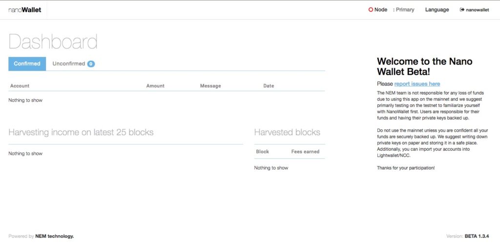This screenshot has height=247, width=500.
Task: Click Welcome to the Nano Wallet Beta heading
Action: [x=425, y=66]
